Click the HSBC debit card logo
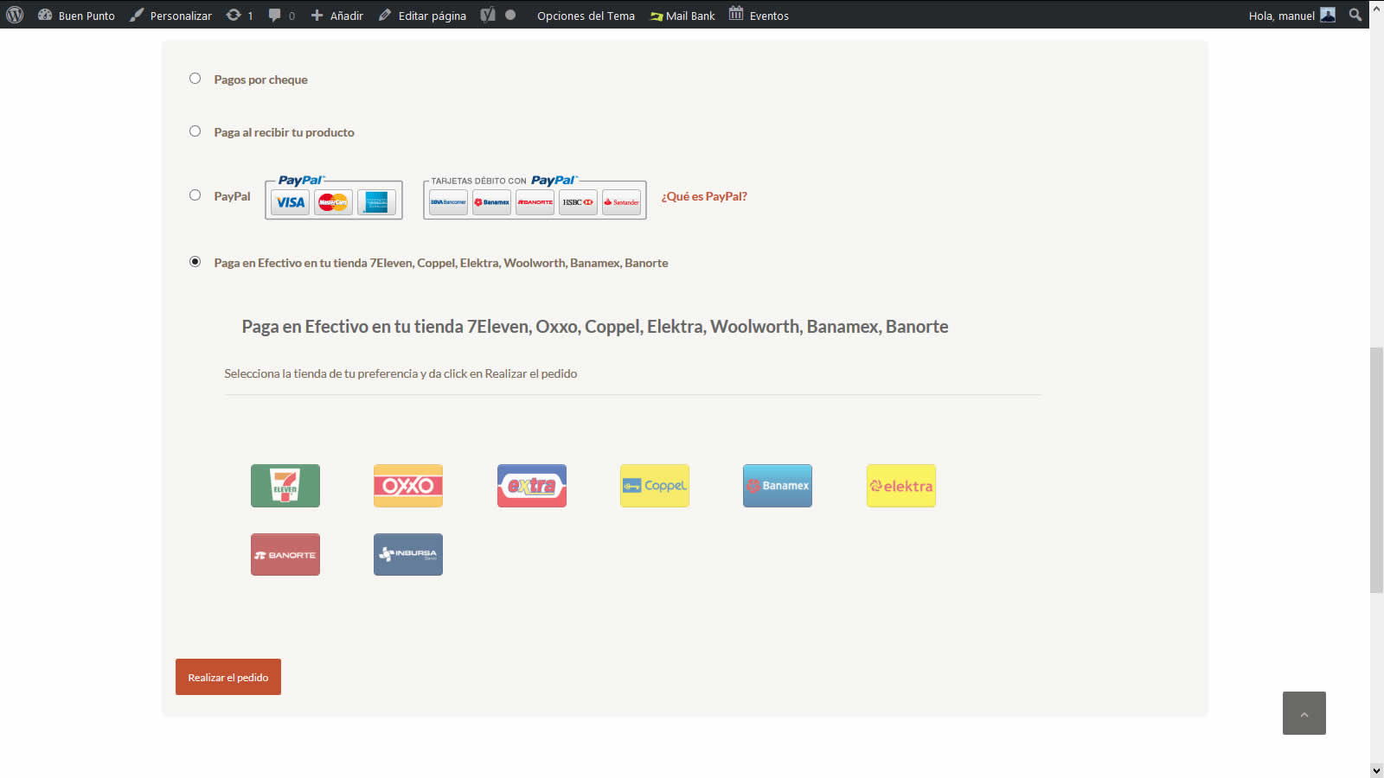The image size is (1384, 778). tap(578, 202)
